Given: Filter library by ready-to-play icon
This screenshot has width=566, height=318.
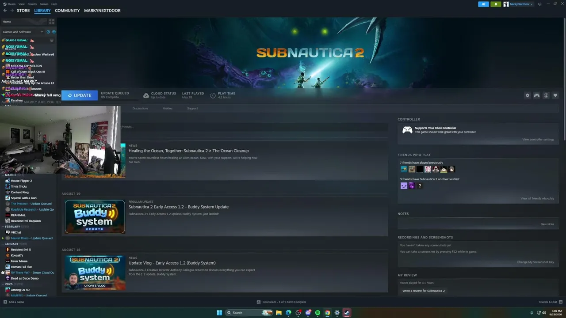Looking at the screenshot, I should tap(54, 32).
